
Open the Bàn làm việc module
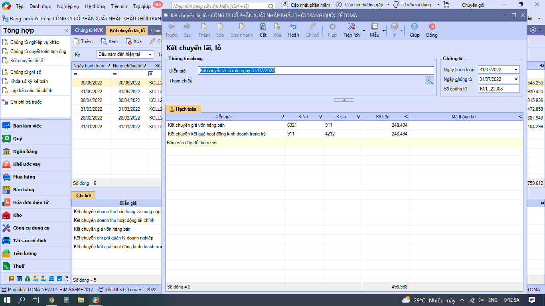[36, 126]
